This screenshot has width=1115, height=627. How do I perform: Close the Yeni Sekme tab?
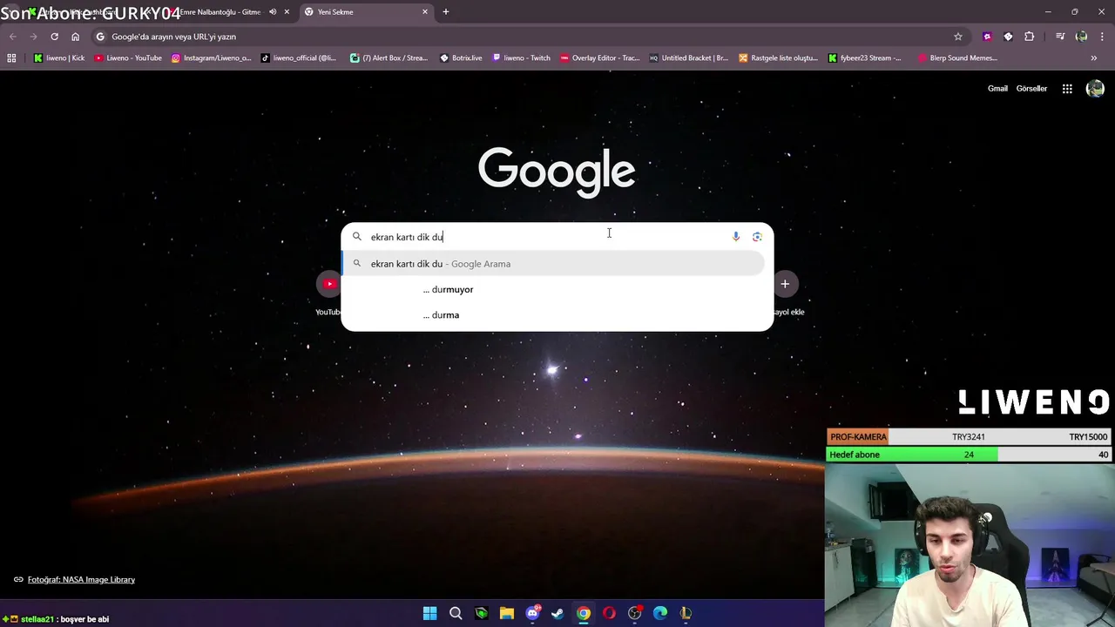[425, 12]
